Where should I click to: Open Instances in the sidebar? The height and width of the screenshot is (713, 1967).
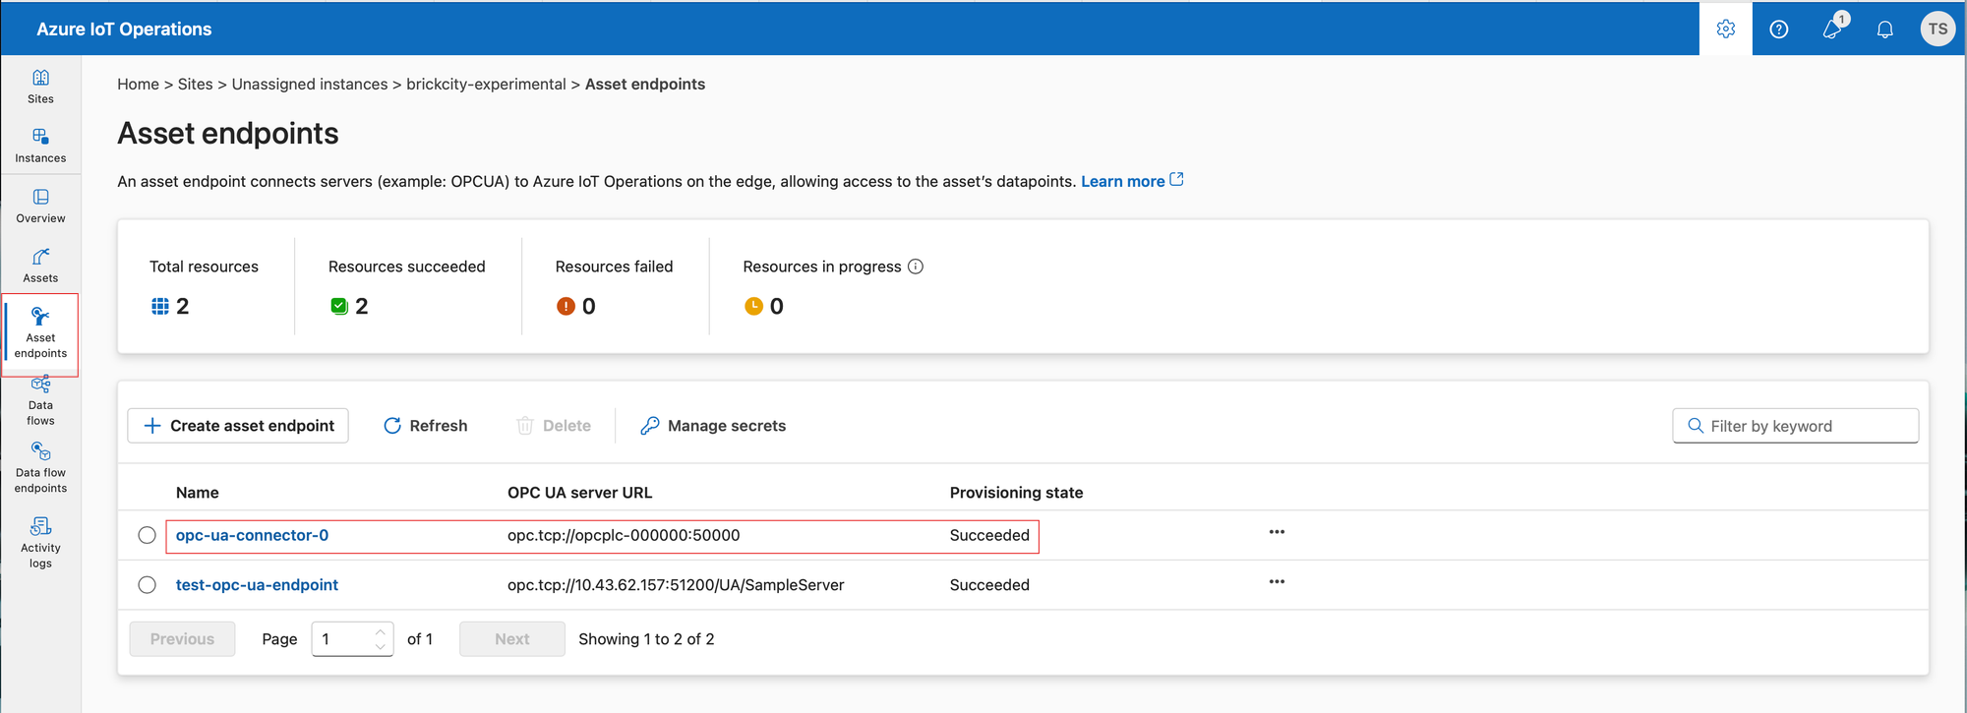(40, 145)
